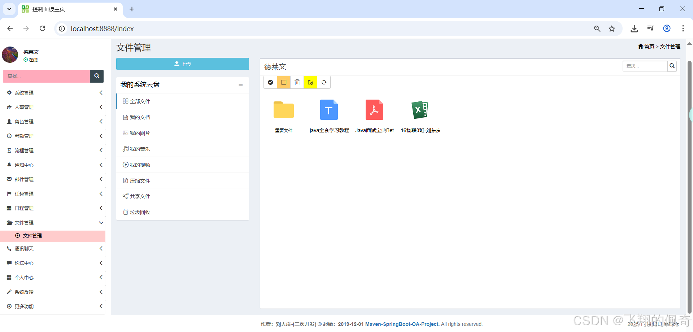Refresh the file list with the refresh icon
Viewport: 693px width, 332px height.
click(324, 82)
